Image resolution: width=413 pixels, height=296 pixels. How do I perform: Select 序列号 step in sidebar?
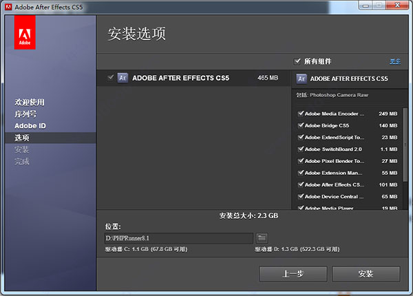point(25,114)
